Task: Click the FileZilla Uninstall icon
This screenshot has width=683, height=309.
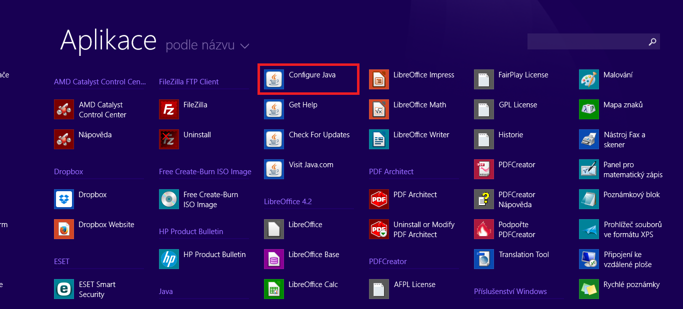Action: (169, 139)
